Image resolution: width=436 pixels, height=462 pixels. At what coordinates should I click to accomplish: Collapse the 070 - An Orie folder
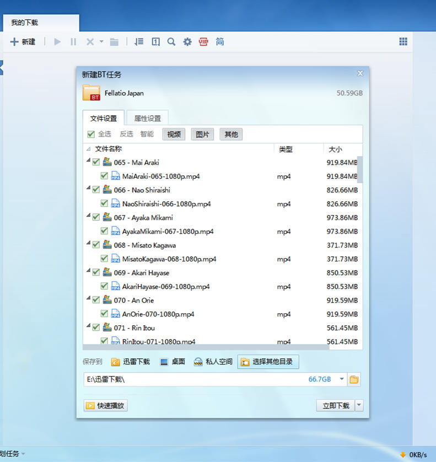88,298
